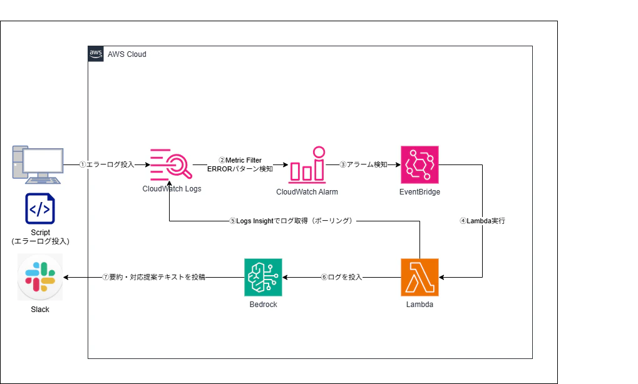This screenshot has width=638, height=384.
Task: Click the desktop computer icon
Action: click(x=38, y=164)
